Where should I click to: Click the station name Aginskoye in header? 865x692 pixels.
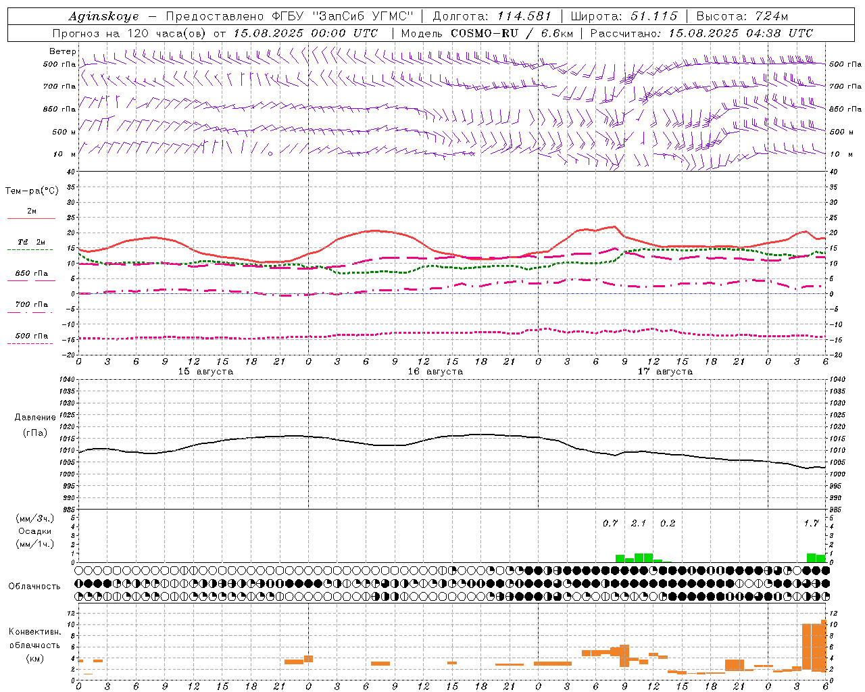click(x=103, y=16)
